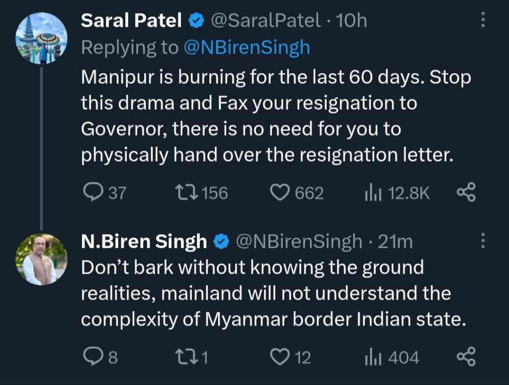Click the @SaralPatel handle
Image resolution: width=509 pixels, height=385 pixels.
266,20
